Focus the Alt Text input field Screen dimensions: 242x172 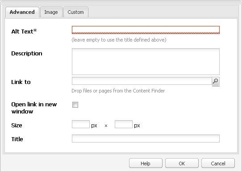click(146, 30)
